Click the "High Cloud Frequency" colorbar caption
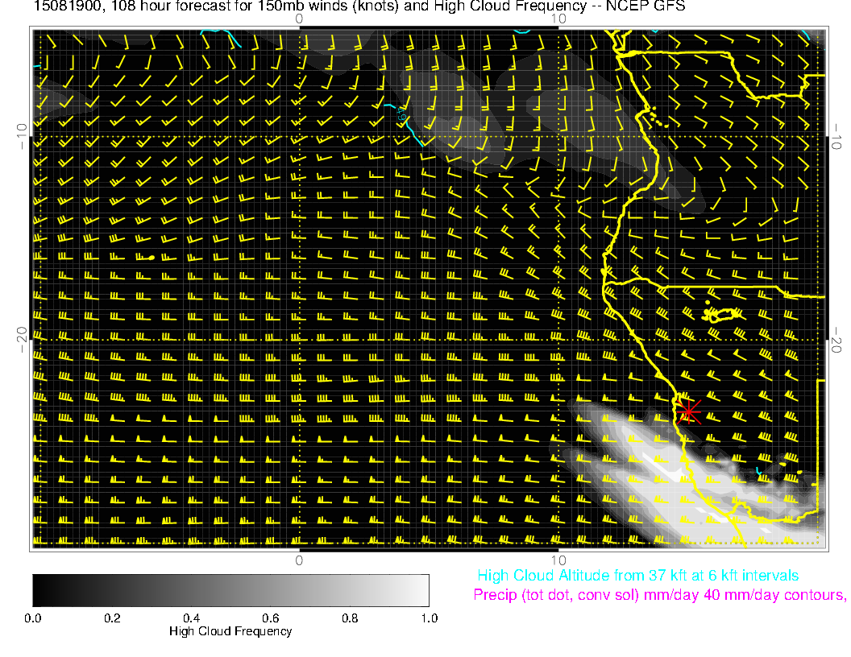This screenshot has width=851, height=657. pyautogui.click(x=230, y=631)
